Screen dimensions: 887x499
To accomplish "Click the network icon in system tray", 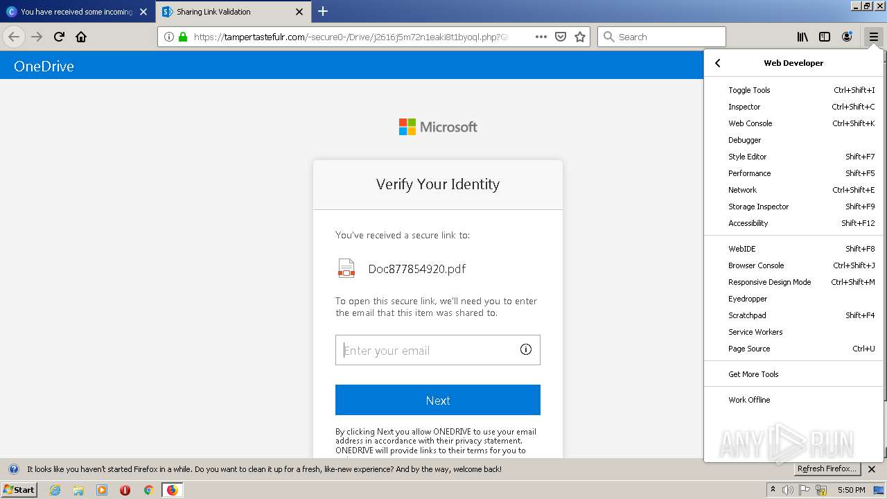I will [x=822, y=490].
